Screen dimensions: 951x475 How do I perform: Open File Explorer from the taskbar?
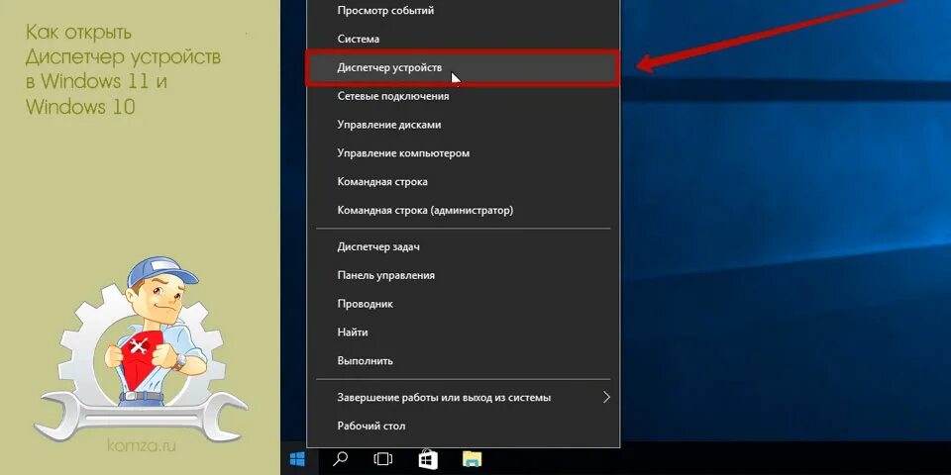473,459
